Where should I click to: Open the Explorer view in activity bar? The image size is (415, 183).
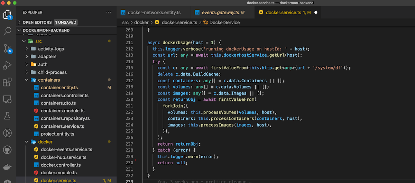7,15
